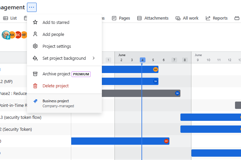Click the Pages document icon

click(114, 18)
